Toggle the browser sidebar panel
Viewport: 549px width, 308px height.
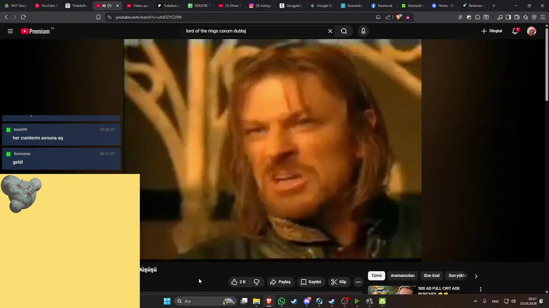tap(508, 17)
